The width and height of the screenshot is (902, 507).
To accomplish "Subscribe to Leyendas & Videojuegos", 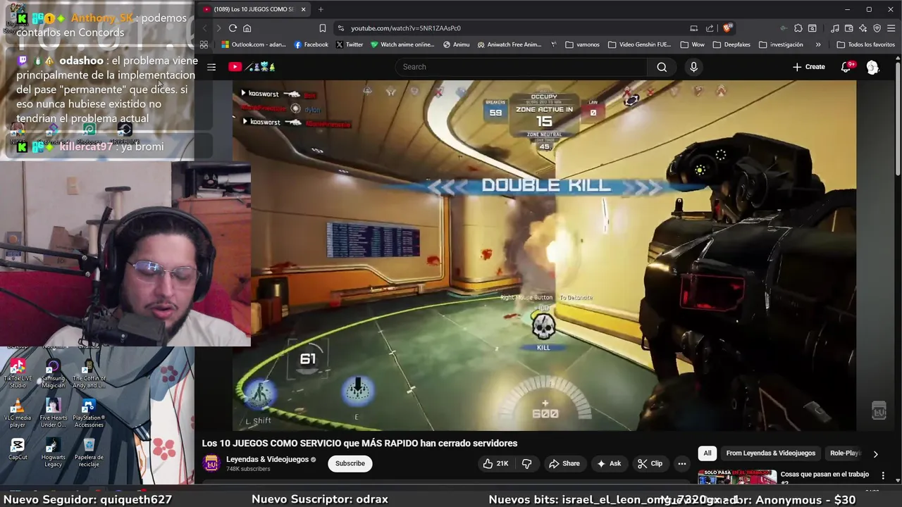I will coord(350,463).
